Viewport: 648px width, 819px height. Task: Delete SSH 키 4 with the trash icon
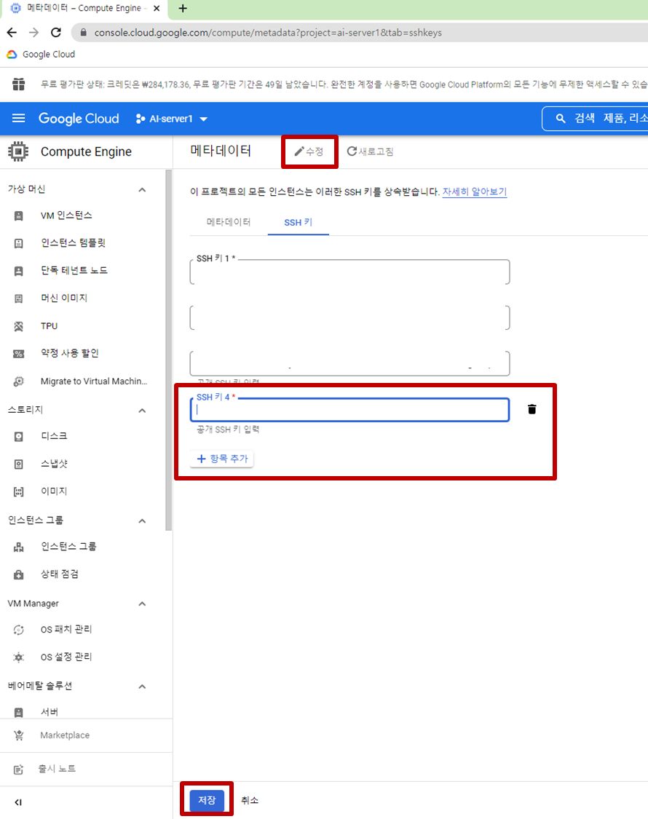click(x=532, y=408)
